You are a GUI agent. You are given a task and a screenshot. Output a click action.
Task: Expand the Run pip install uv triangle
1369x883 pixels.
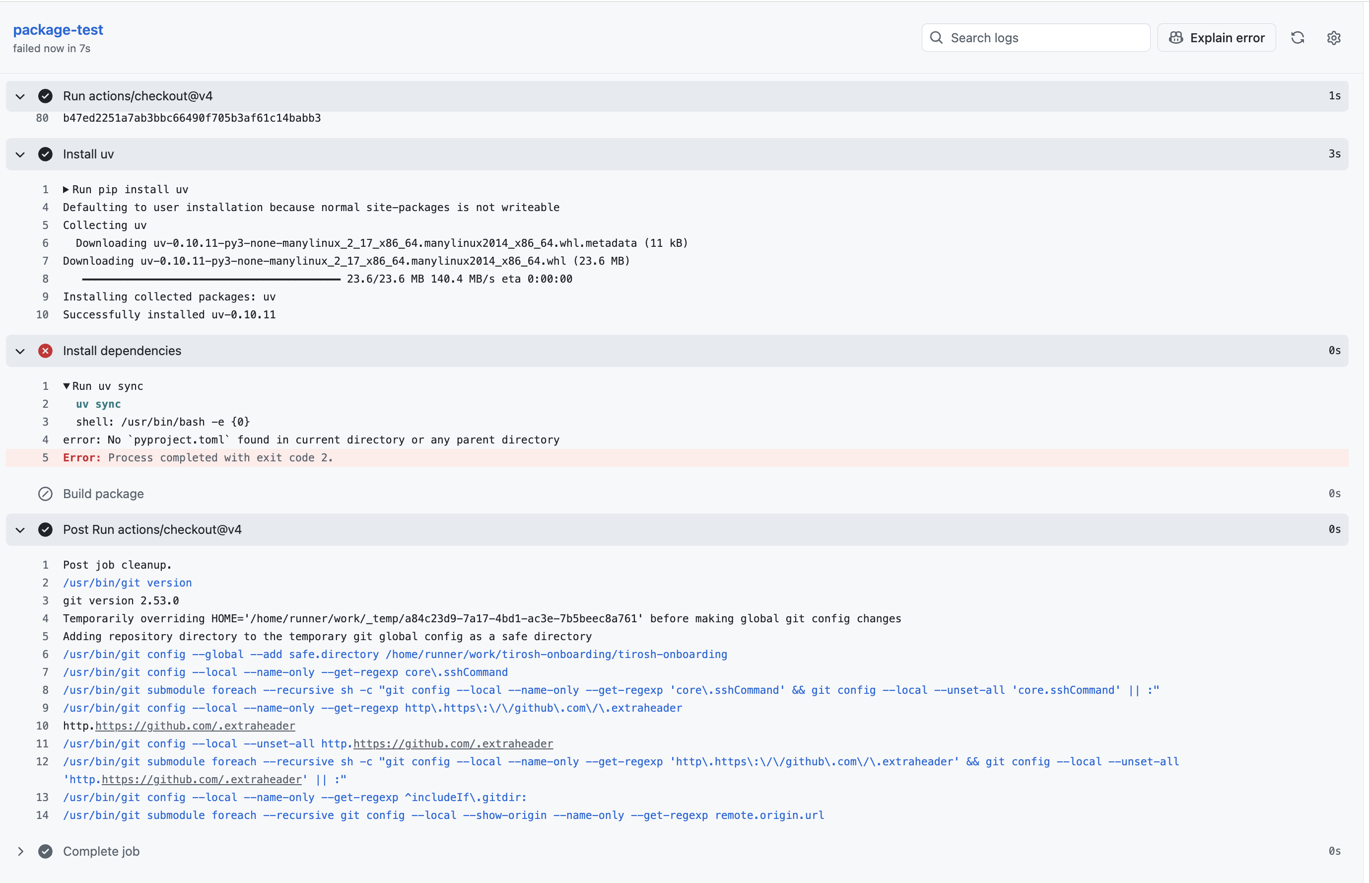(x=66, y=189)
